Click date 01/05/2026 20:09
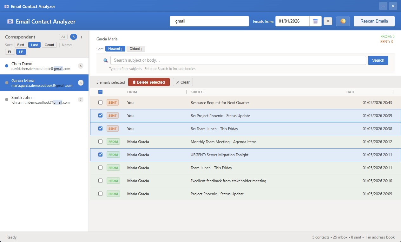 [377, 194]
